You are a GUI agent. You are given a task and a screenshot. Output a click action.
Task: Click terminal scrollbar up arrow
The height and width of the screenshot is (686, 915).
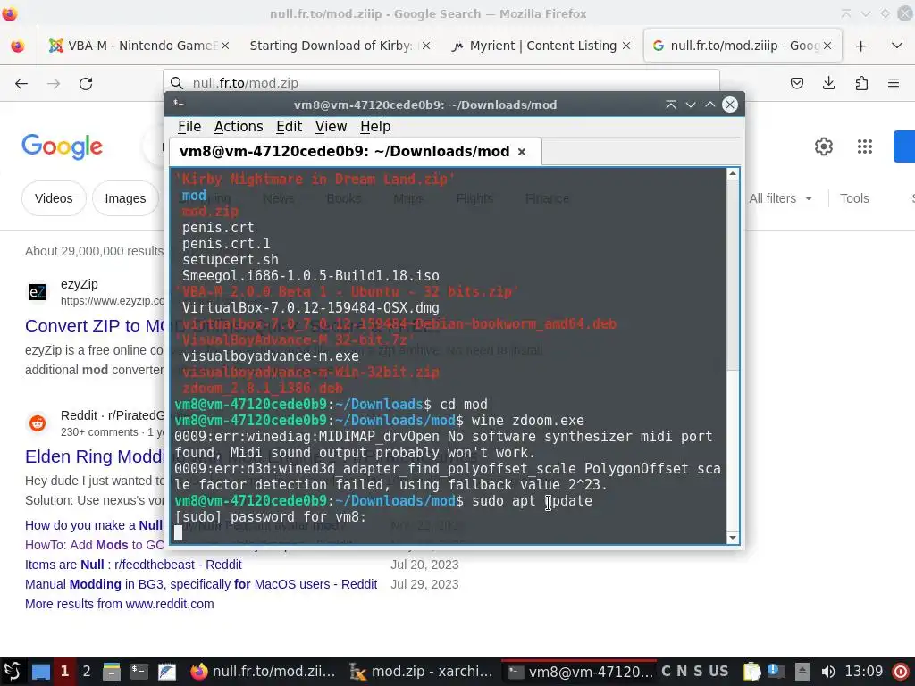point(733,174)
